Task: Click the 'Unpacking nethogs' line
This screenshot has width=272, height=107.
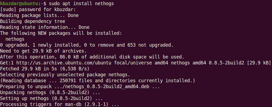Action: (x=50, y=92)
